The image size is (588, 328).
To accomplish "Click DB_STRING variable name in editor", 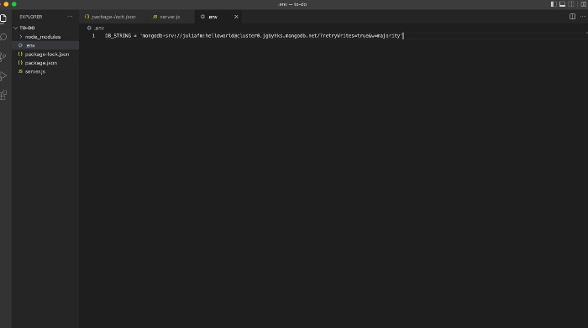I will click(118, 36).
